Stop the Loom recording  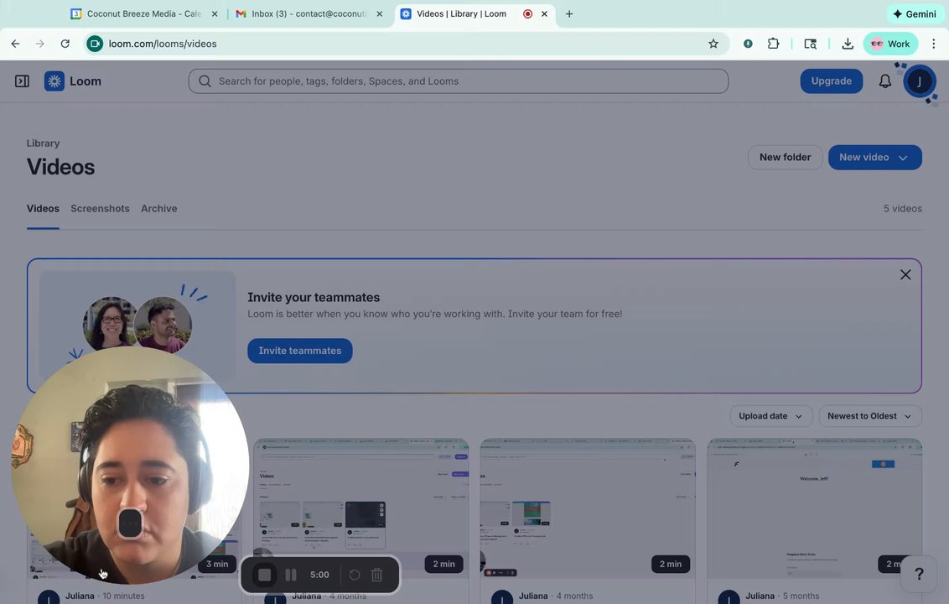(264, 575)
